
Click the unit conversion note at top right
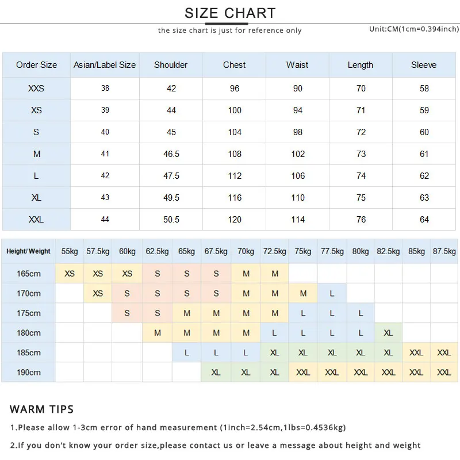click(x=414, y=29)
